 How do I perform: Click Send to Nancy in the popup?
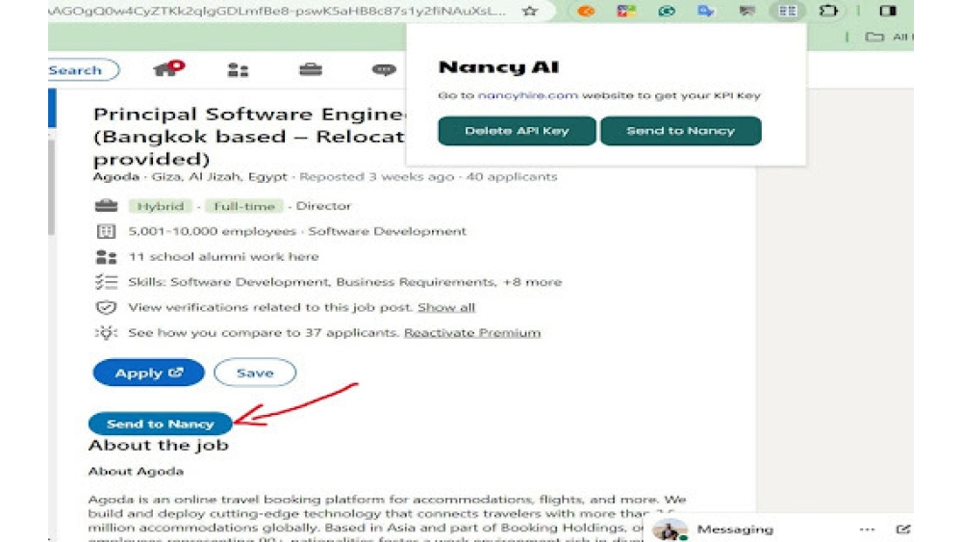pyautogui.click(x=680, y=131)
